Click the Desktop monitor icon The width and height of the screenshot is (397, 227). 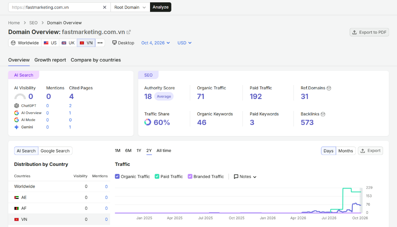[114, 43]
